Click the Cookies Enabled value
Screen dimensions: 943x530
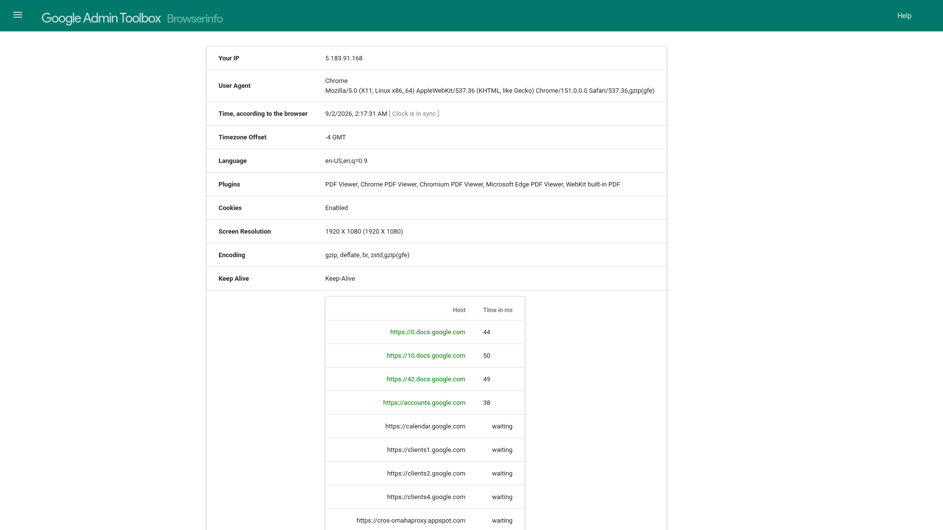point(336,208)
